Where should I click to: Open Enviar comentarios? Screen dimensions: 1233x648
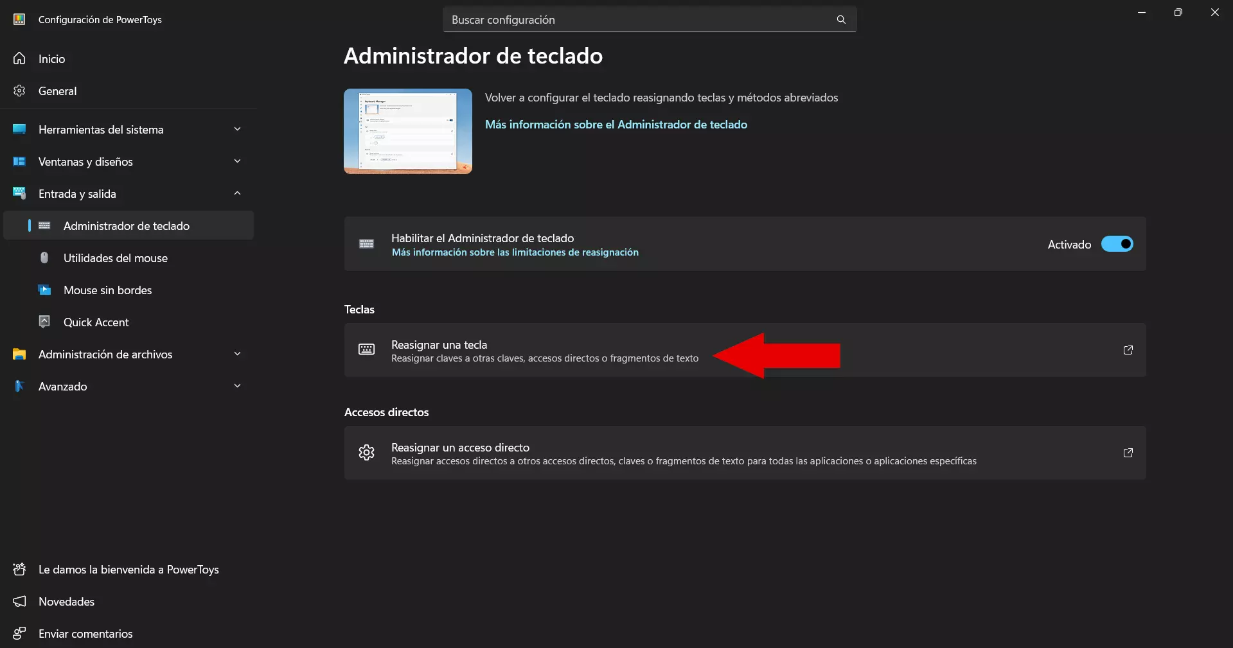(x=129, y=633)
